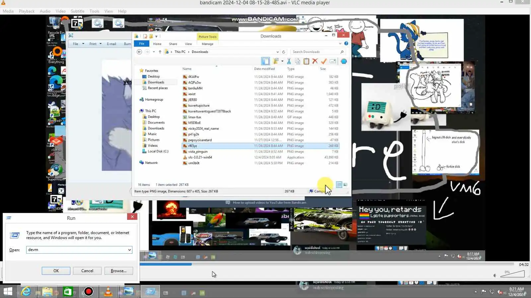This screenshot has width=531, height=298.
Task: Click OK in the Run dialog
Action: point(56,271)
